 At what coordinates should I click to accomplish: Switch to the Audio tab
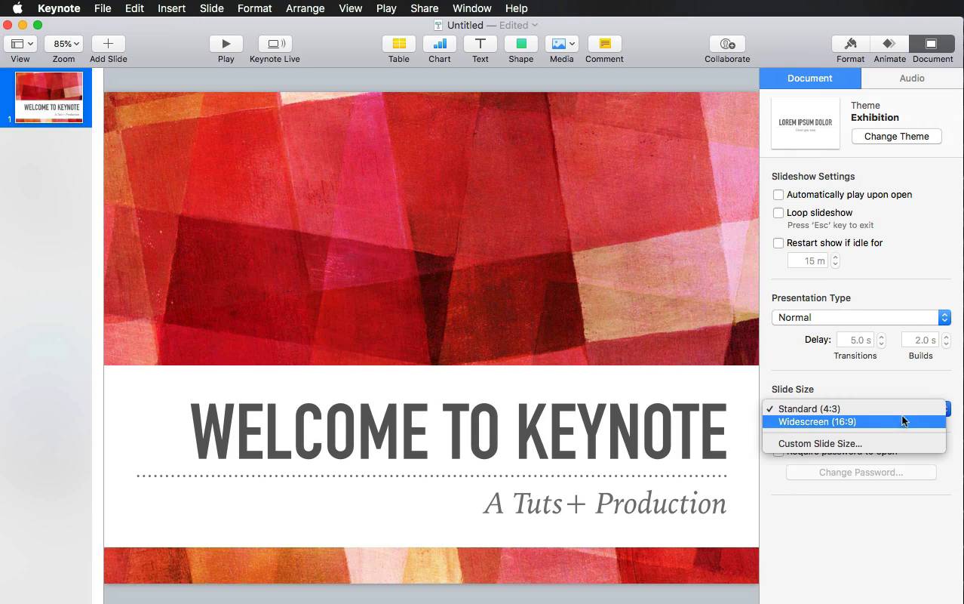coord(912,79)
